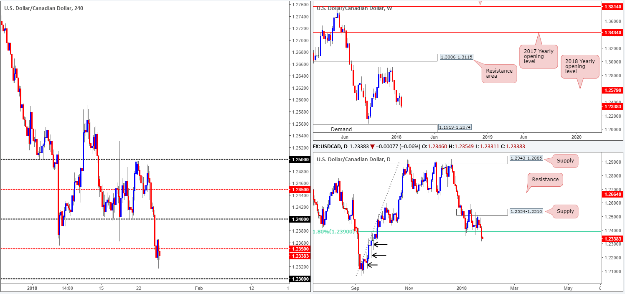Click the Nov label on daily time axis
The height and width of the screenshot is (294, 625).
pyautogui.click(x=409, y=288)
